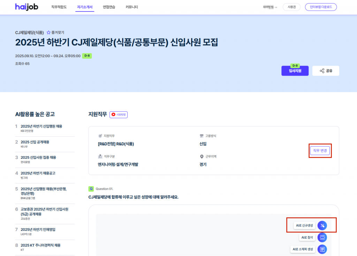The width and height of the screenshot is (357, 256).
Task: Click [R&D전형] R&D(식품) job text
Action: [x=116, y=144]
